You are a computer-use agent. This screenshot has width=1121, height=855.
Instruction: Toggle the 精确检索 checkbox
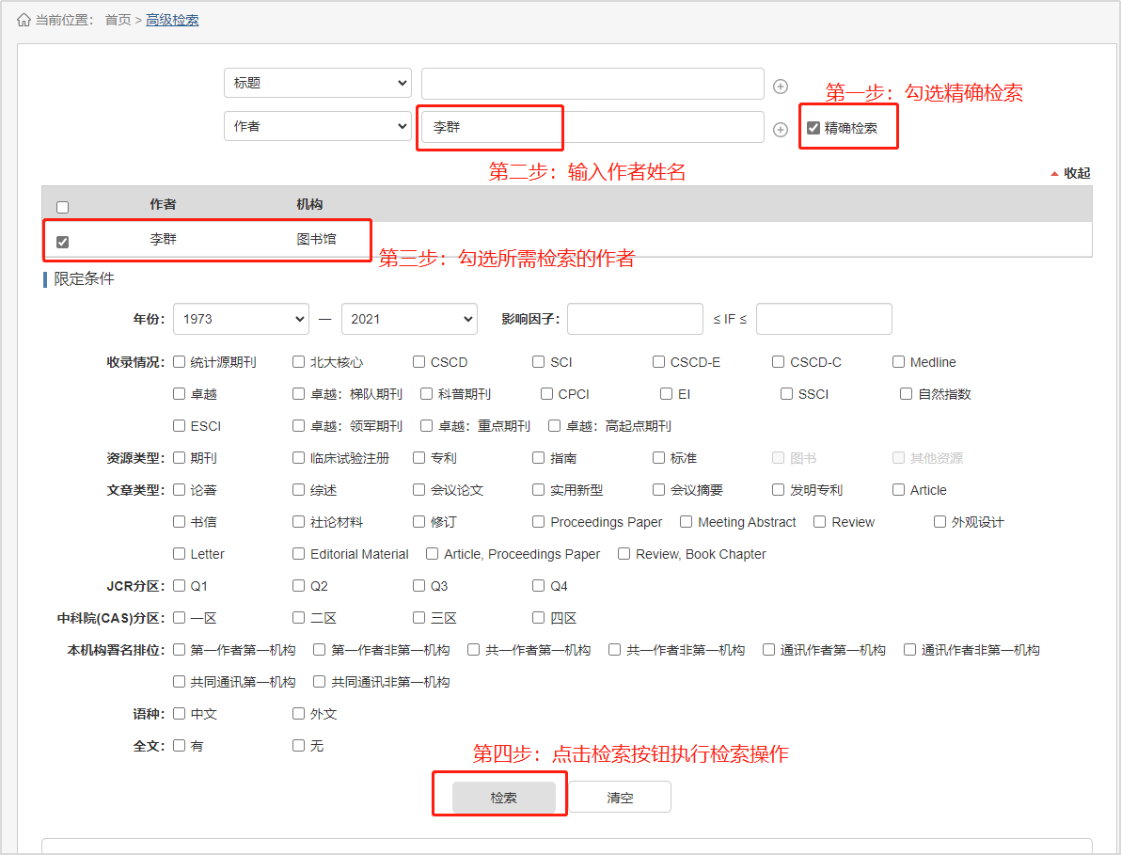point(813,128)
